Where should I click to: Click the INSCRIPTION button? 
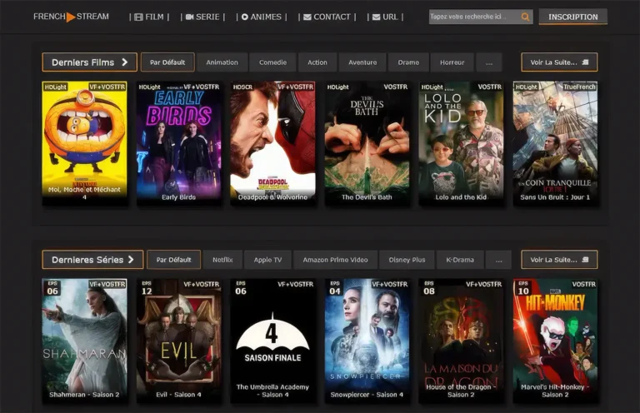[573, 17]
